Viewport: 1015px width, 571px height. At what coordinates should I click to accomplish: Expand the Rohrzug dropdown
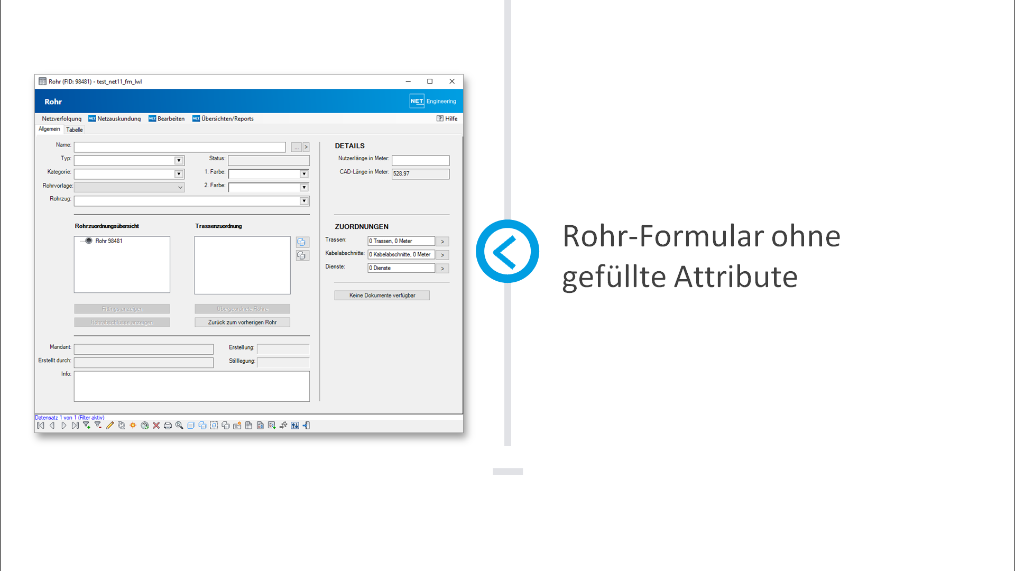[304, 201]
